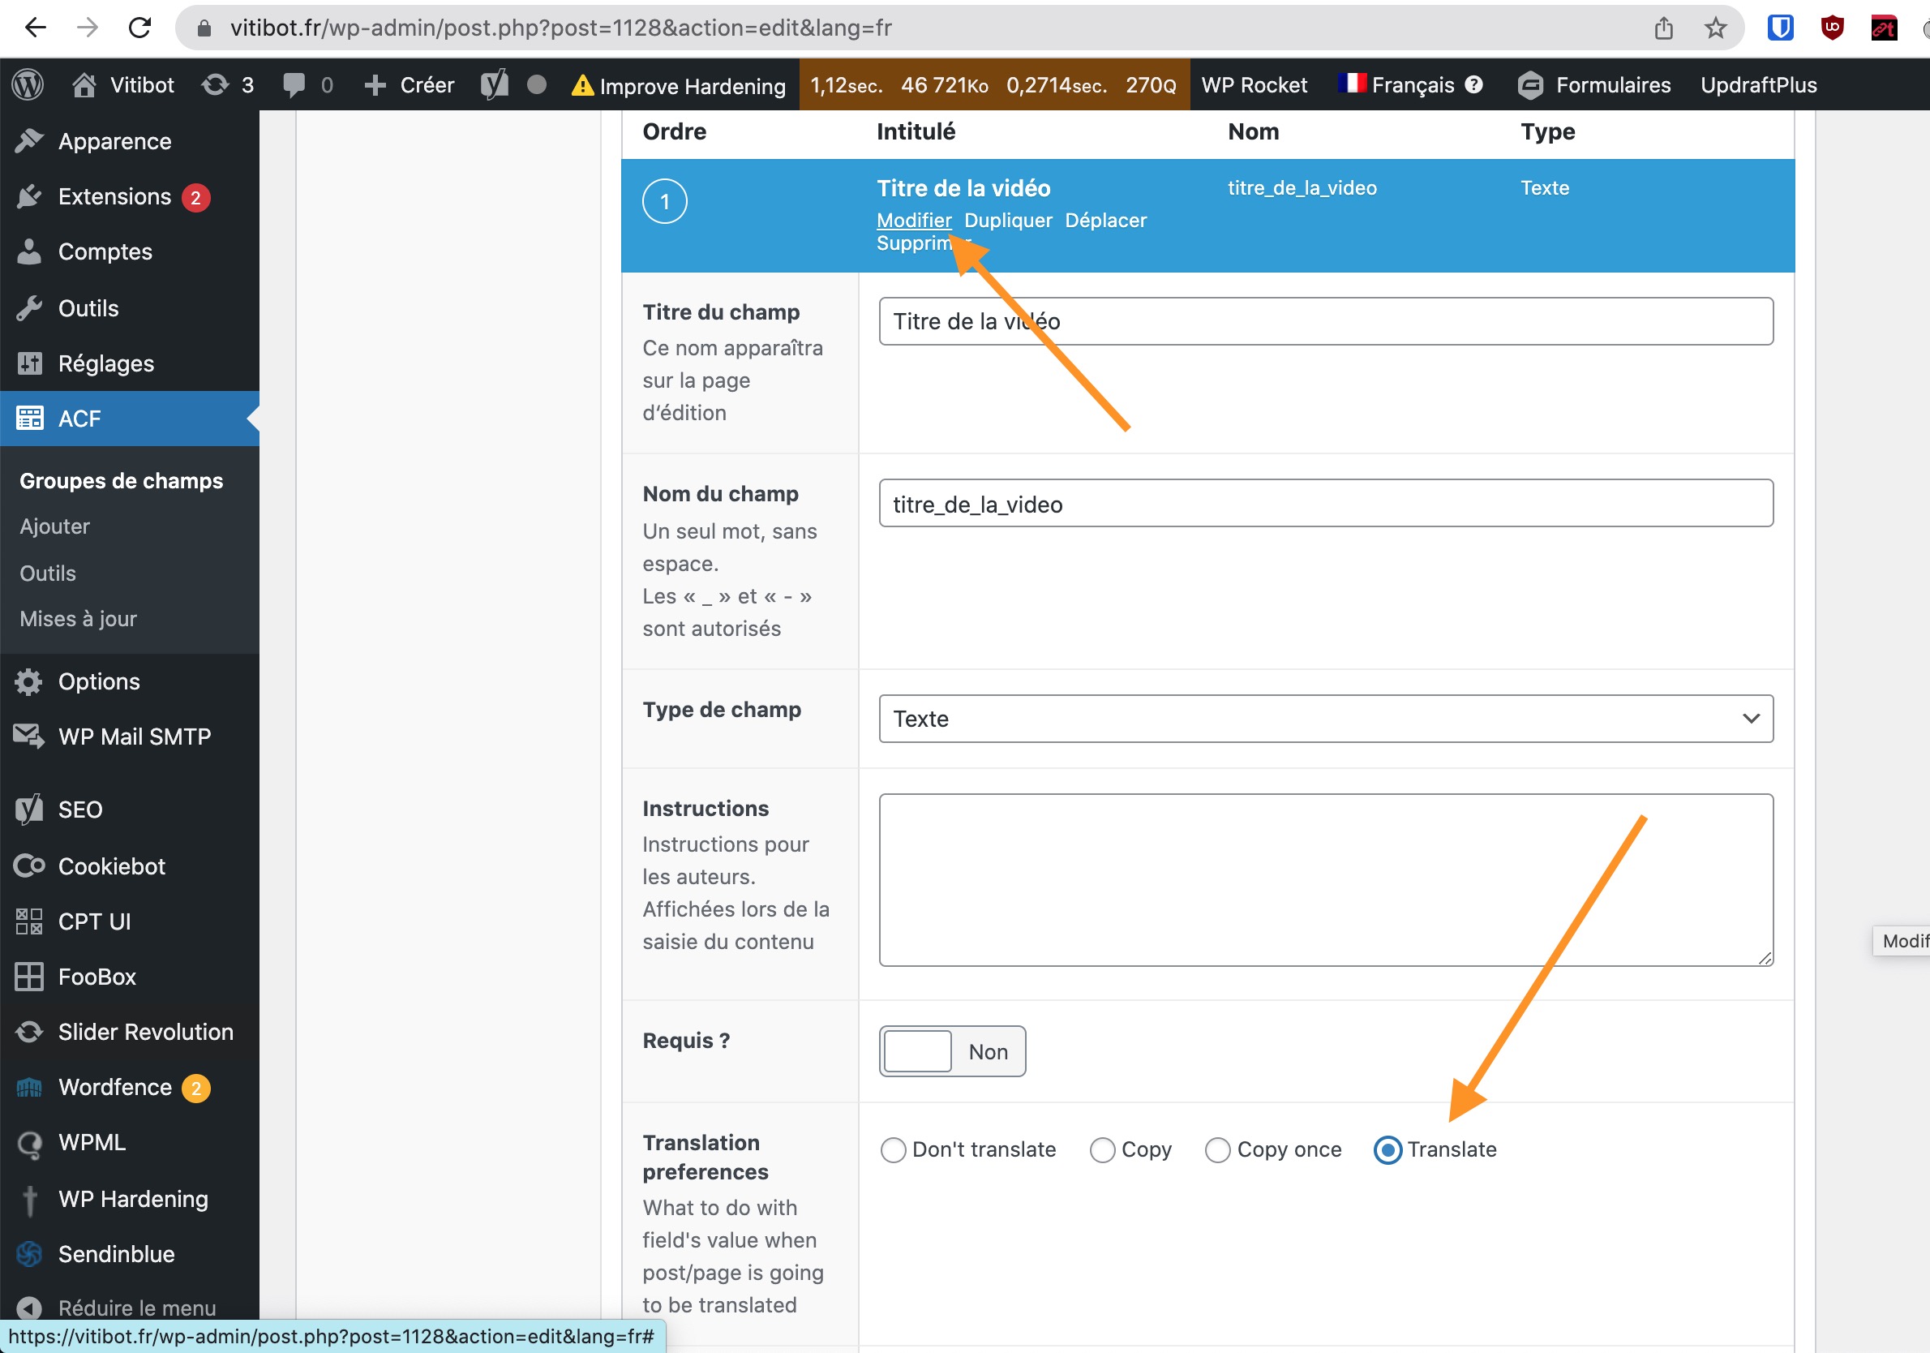Click the Déplacer field link
1930x1353 pixels.
(1105, 221)
